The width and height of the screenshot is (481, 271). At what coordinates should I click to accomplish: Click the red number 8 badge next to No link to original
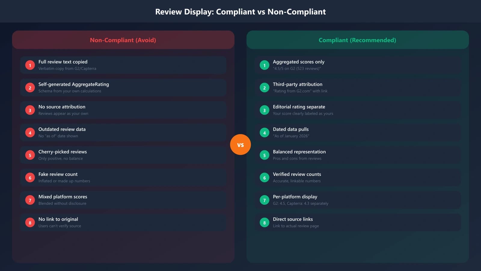[x=30, y=222]
